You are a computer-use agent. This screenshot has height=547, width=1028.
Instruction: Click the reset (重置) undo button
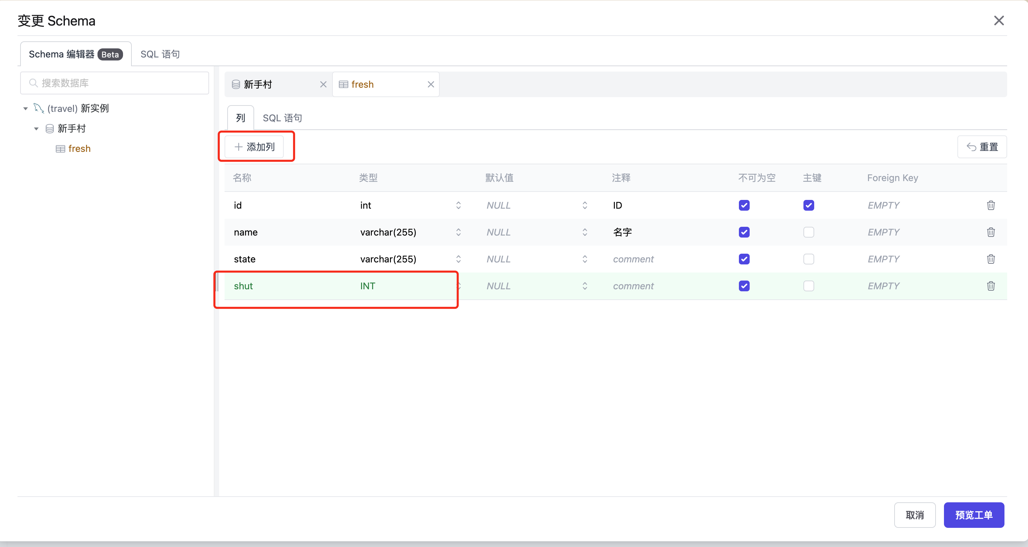coord(982,147)
